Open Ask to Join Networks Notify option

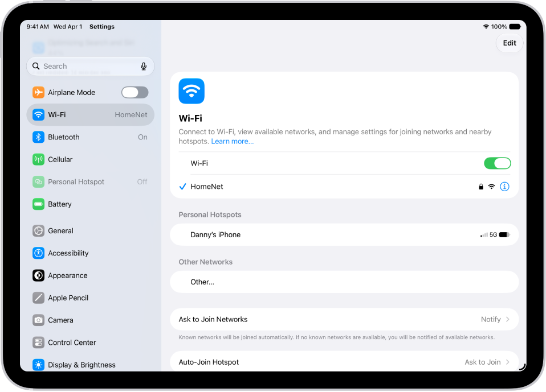coord(491,319)
